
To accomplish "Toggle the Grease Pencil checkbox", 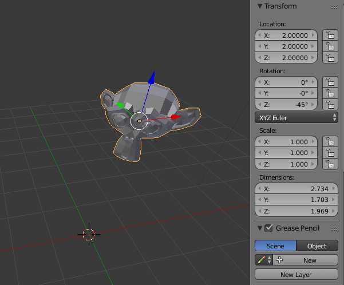I will point(268,228).
